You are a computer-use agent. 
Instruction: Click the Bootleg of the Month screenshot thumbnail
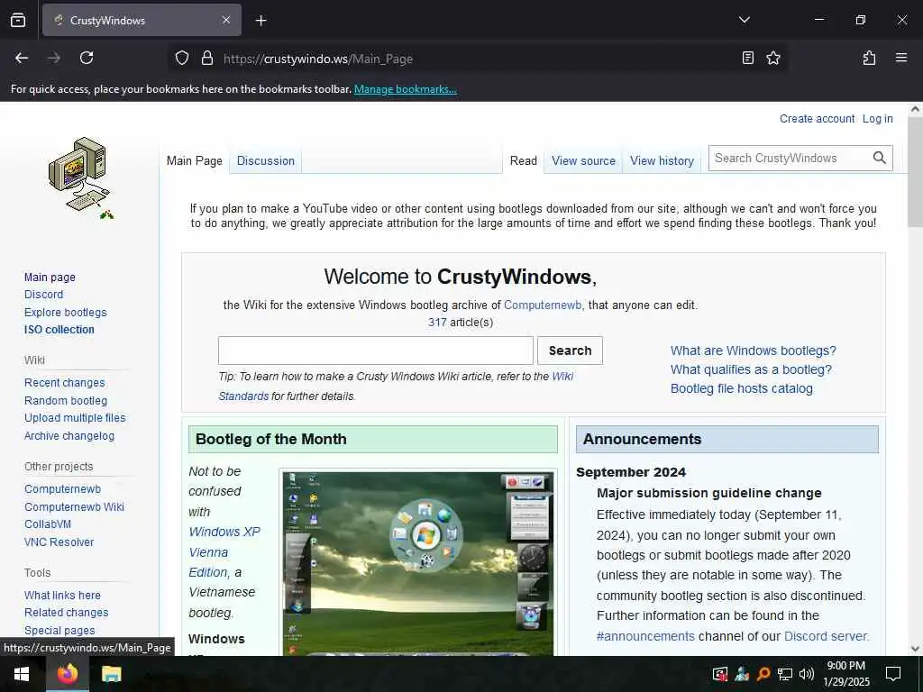click(x=418, y=563)
